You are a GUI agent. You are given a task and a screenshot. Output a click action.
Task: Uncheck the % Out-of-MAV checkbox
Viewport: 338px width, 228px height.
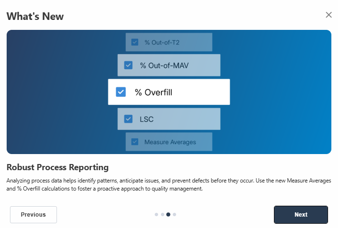[x=128, y=65]
